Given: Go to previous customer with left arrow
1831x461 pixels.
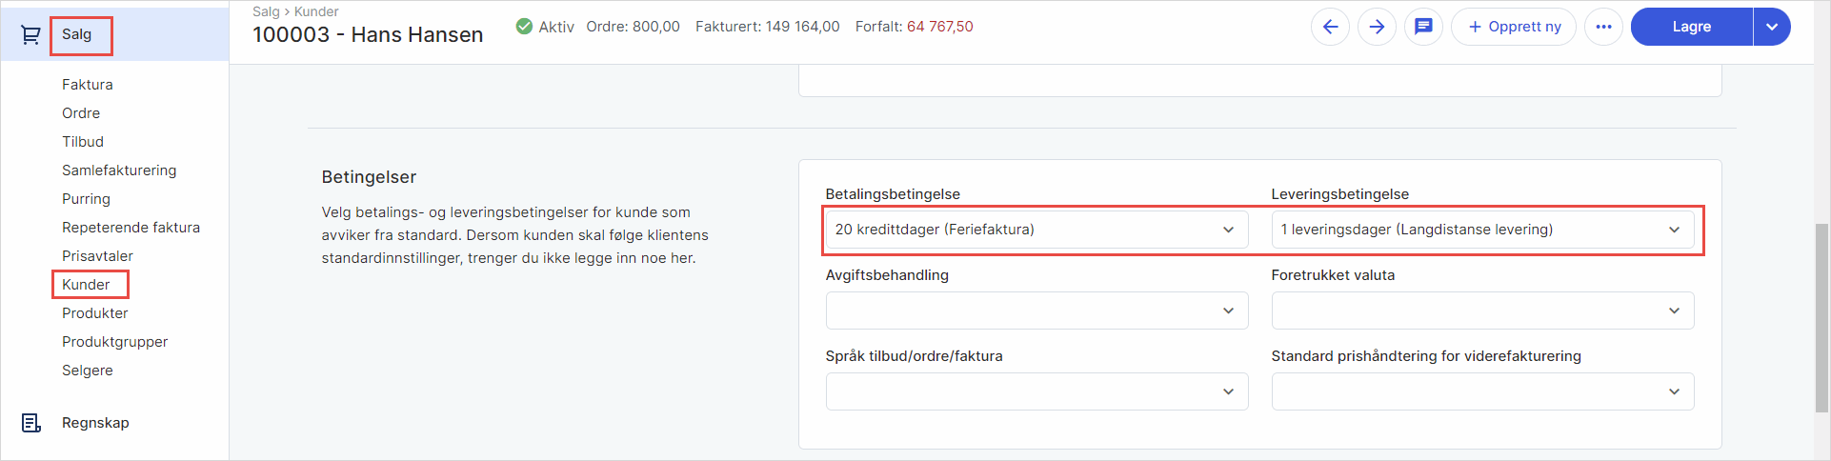Looking at the screenshot, I should pyautogui.click(x=1330, y=27).
